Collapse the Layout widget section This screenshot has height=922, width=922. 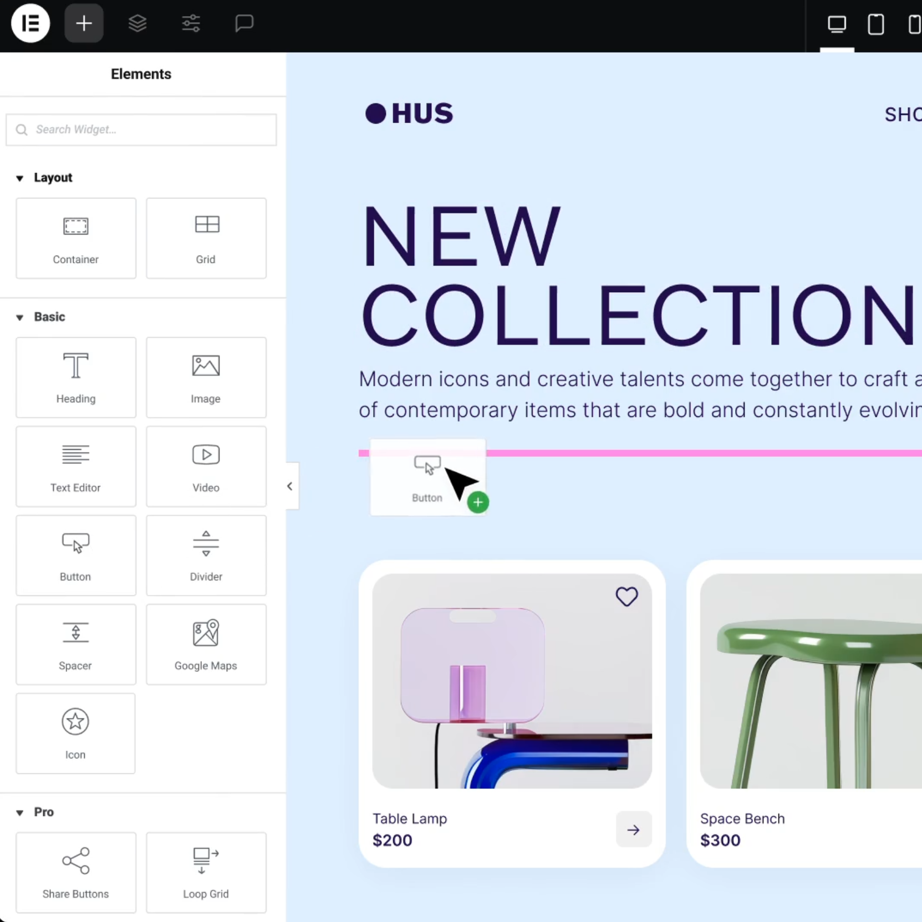[x=20, y=178]
